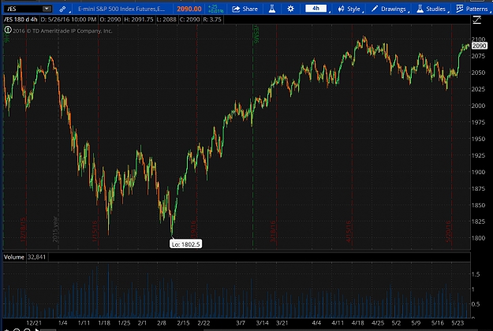The width and height of the screenshot is (493, 331).
Task: Click the 5/23 date axis label
Action: click(x=458, y=323)
